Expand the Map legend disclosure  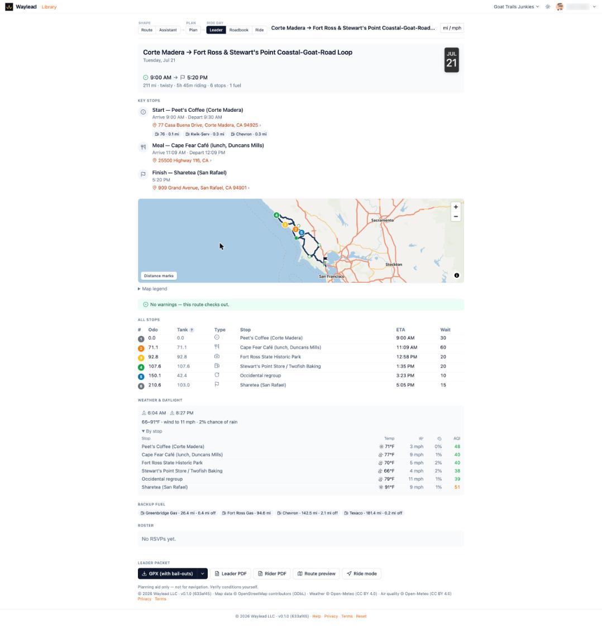pos(152,289)
